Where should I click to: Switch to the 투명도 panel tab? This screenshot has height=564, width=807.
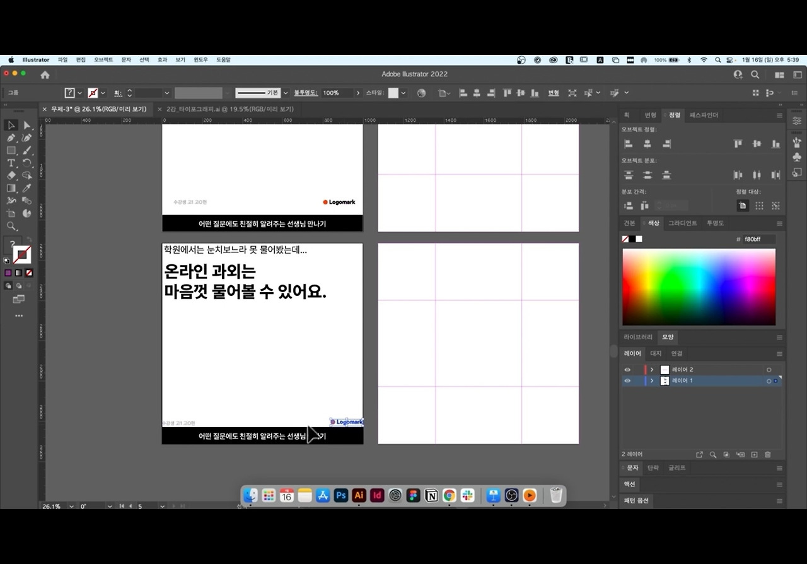point(715,223)
